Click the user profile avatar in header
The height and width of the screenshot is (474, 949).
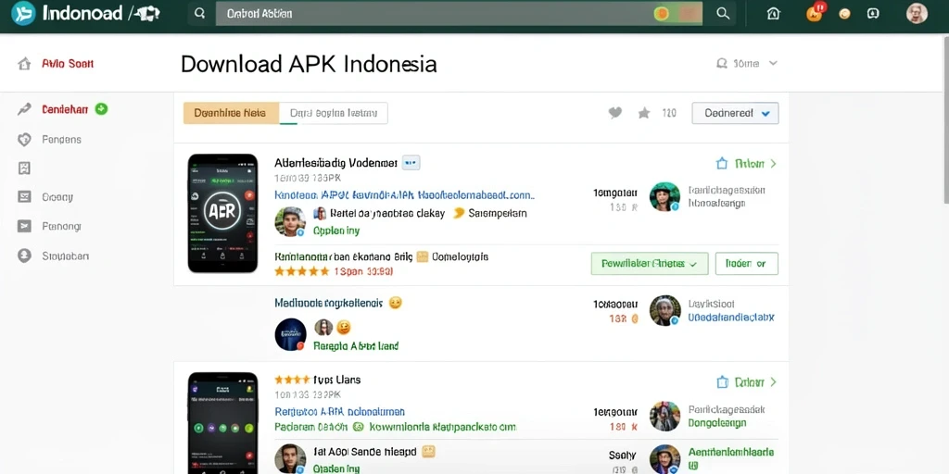pos(917,13)
